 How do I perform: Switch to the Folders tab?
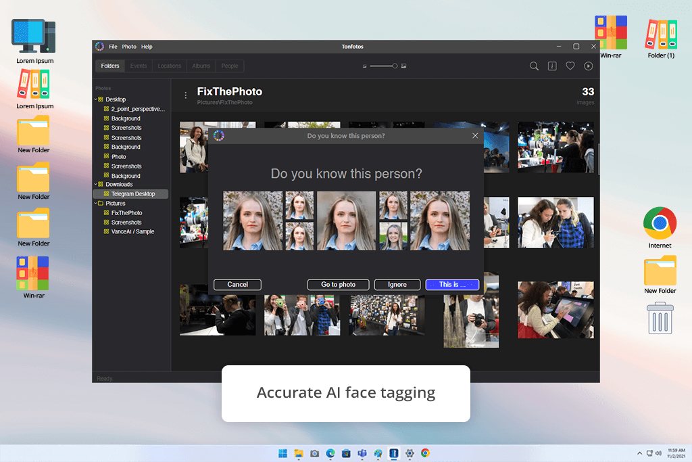pos(110,66)
